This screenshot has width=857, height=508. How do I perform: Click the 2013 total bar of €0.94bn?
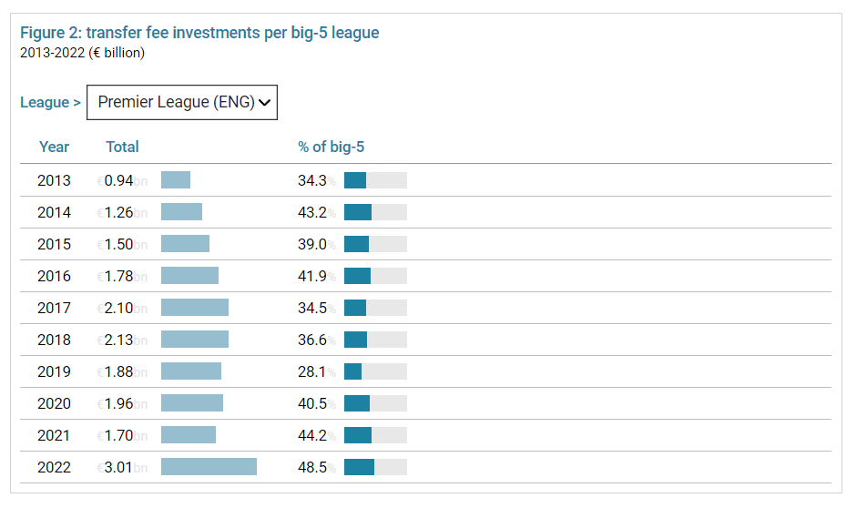(x=176, y=180)
